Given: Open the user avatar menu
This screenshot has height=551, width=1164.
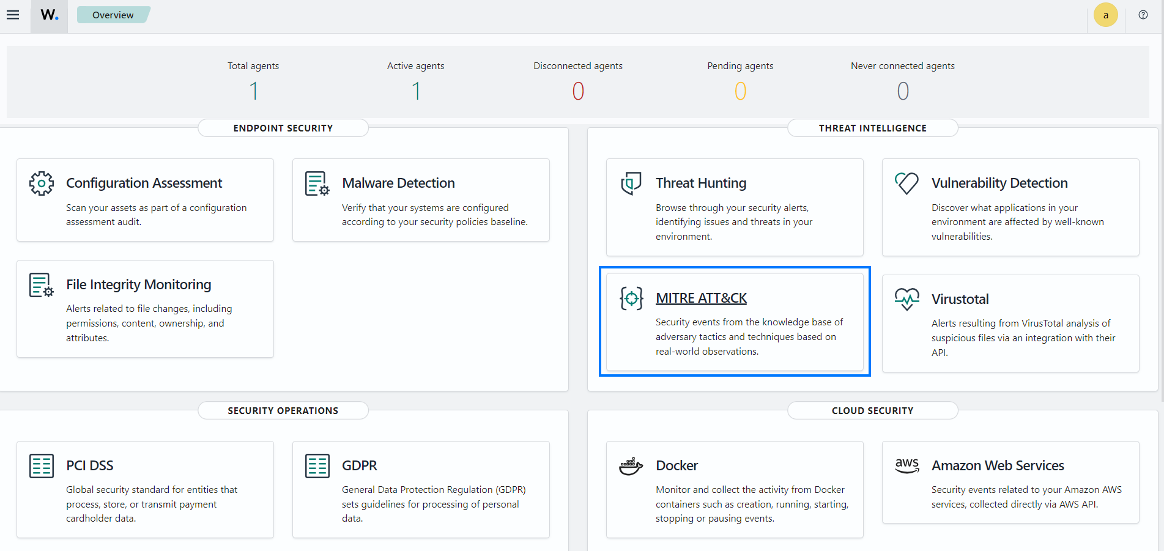Looking at the screenshot, I should (x=1105, y=15).
